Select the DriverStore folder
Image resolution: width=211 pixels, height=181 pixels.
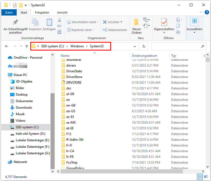pyautogui.click(x=74, y=77)
